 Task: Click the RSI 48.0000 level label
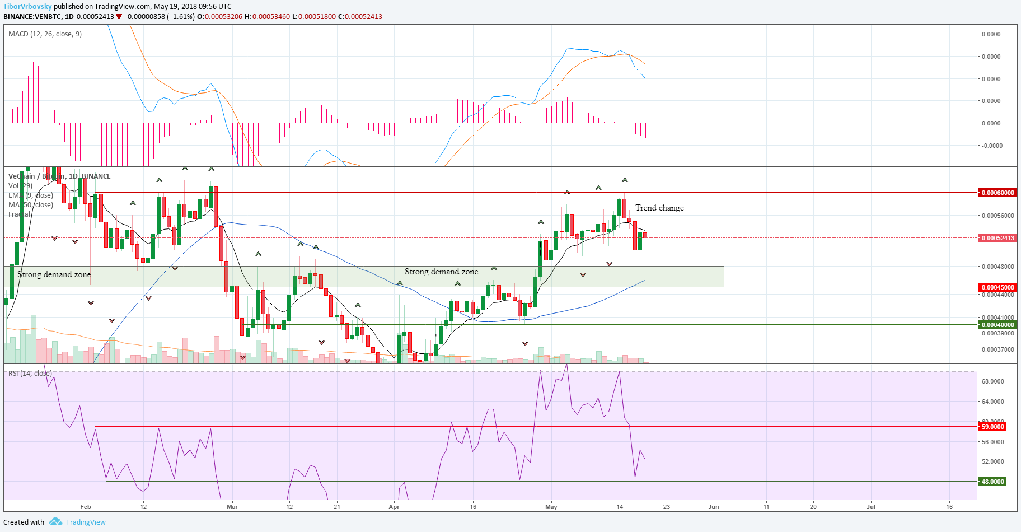tap(992, 482)
